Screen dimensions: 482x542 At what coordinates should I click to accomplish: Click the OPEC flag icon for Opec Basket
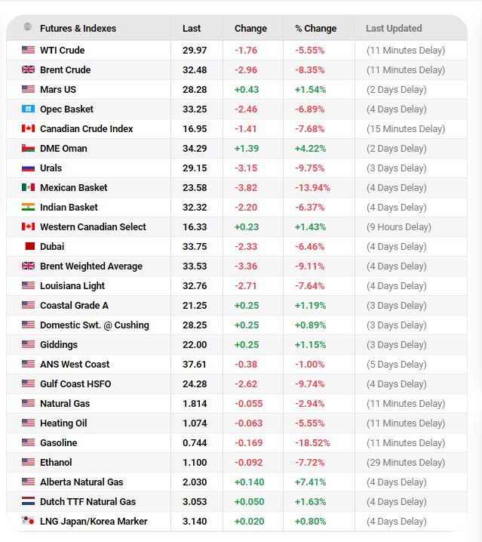28,109
